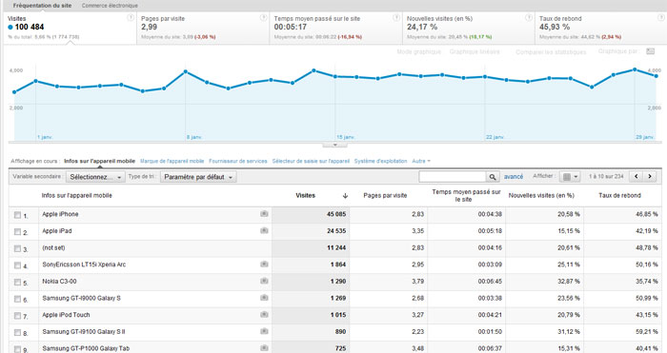Check the SonyEricsson LT15i Xperia Arc checkbox
This screenshot has width=667, height=353.
click(17, 265)
